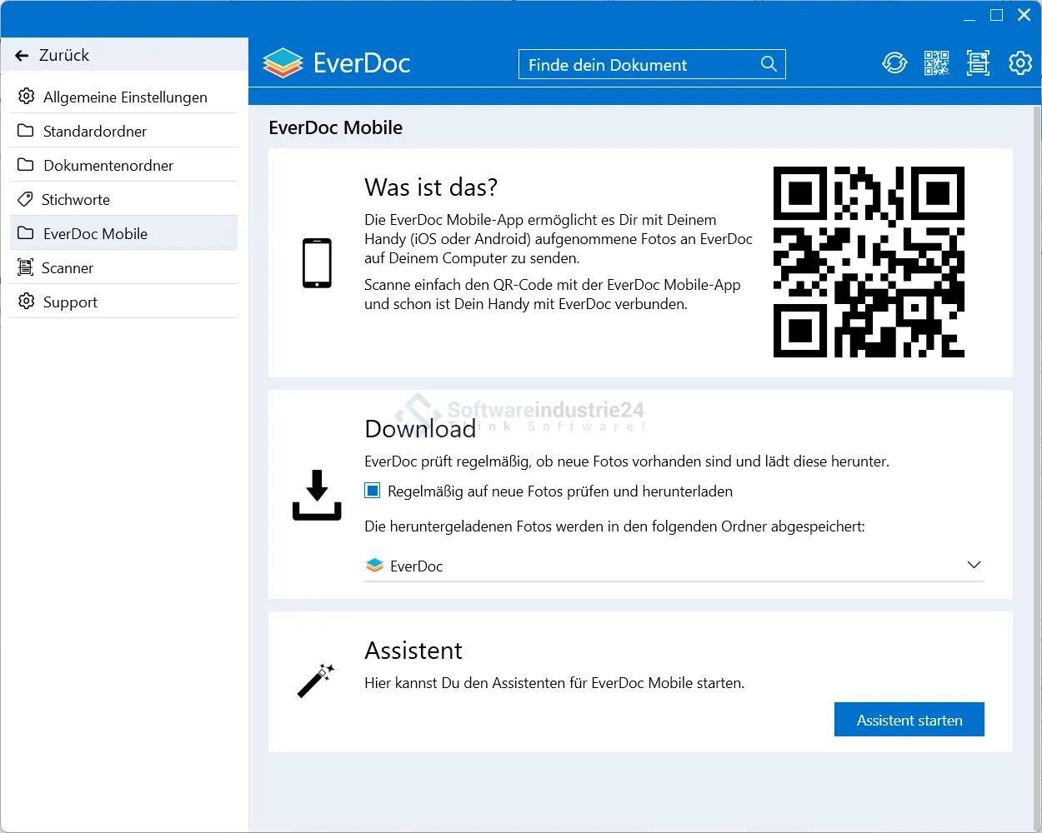Click the magnifier search icon

pos(769,64)
